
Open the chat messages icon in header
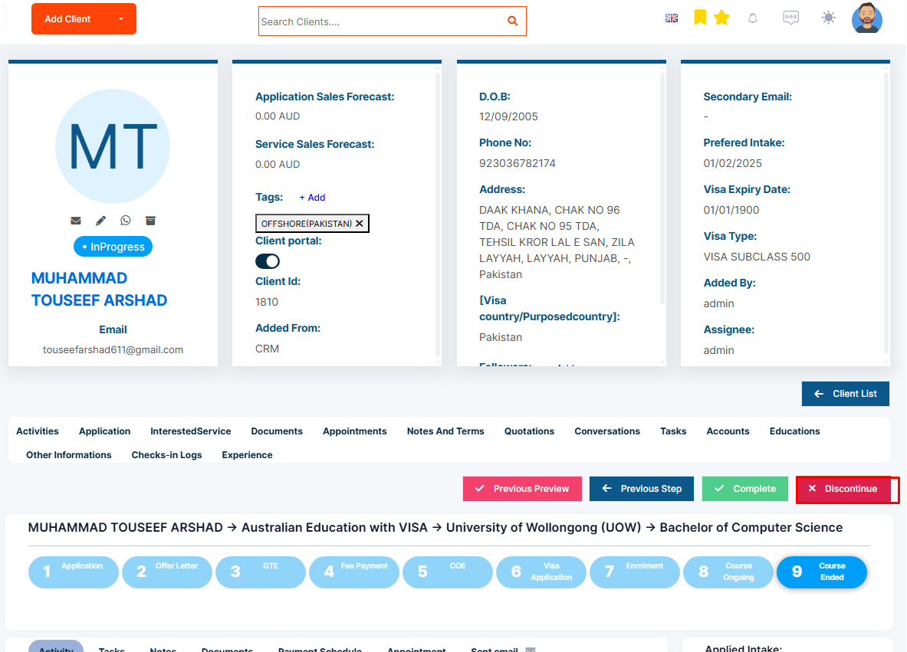coord(790,18)
